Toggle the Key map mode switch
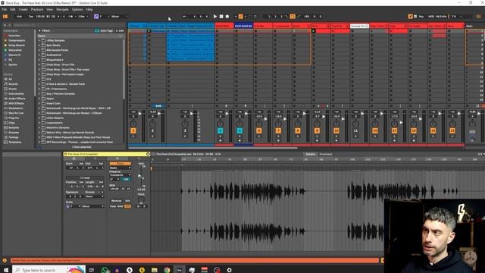 421,17
